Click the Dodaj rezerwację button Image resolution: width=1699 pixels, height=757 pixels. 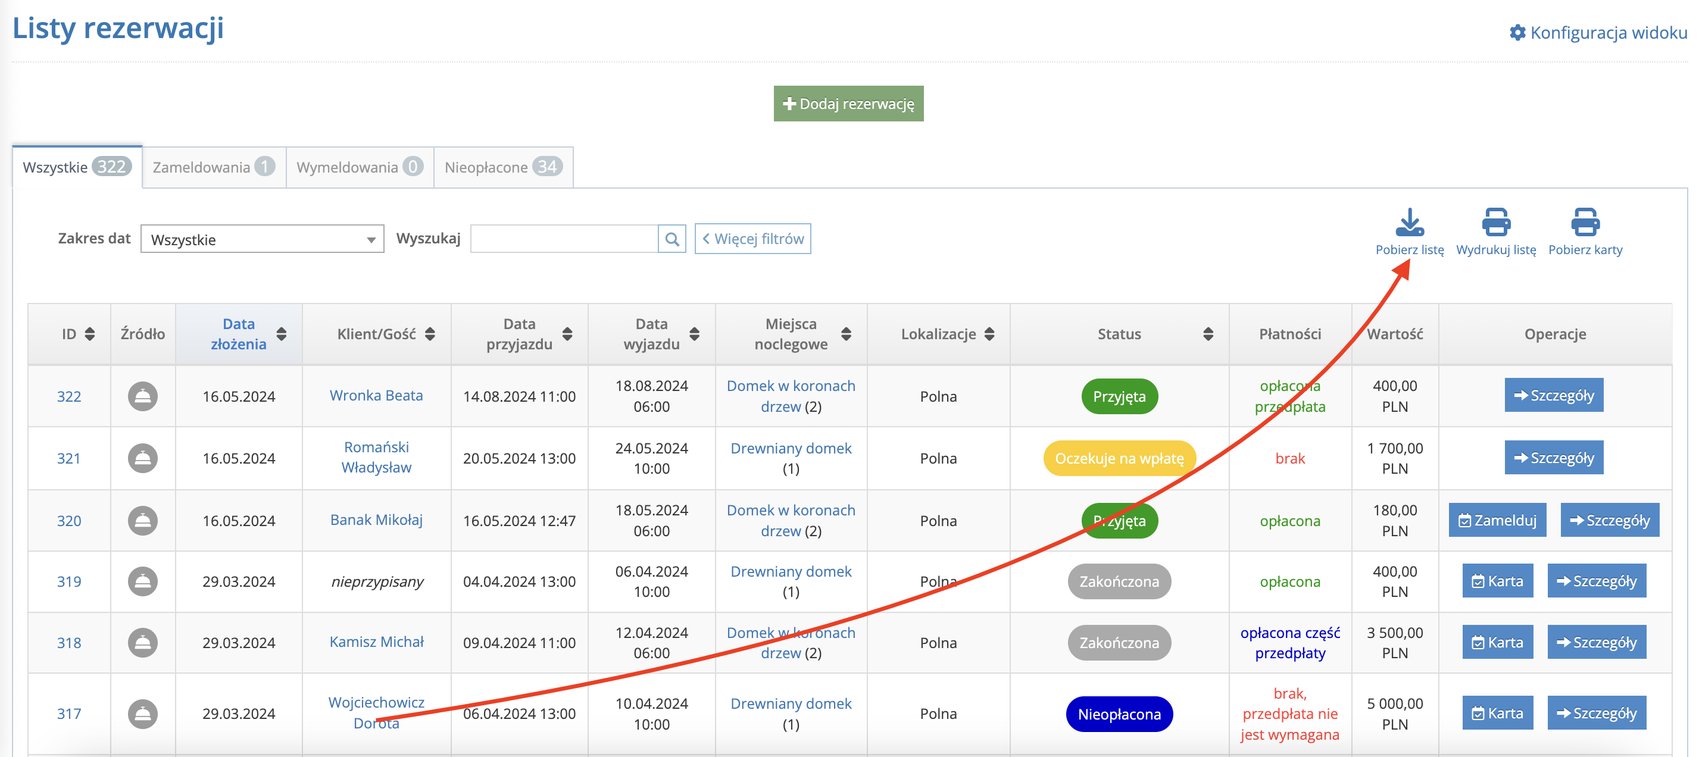point(848,104)
